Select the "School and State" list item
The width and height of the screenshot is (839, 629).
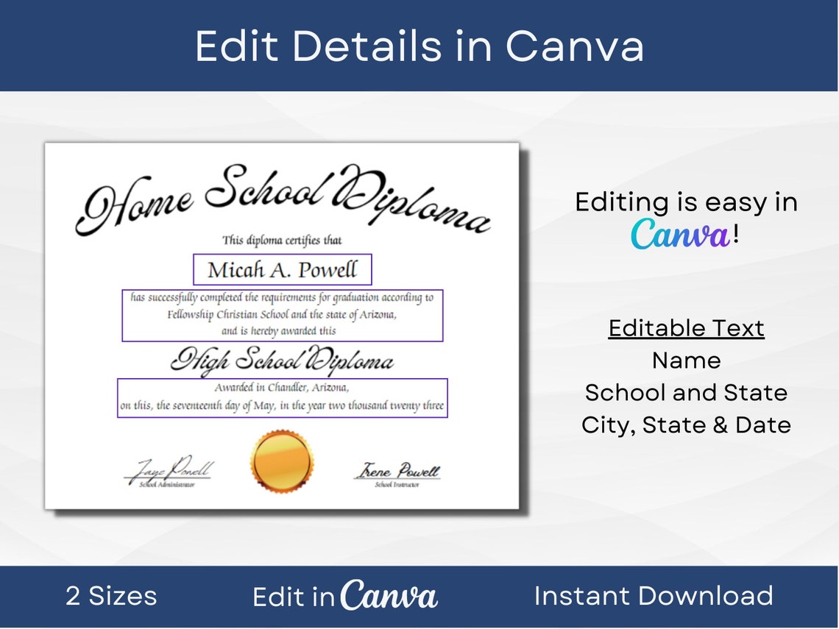[687, 393]
